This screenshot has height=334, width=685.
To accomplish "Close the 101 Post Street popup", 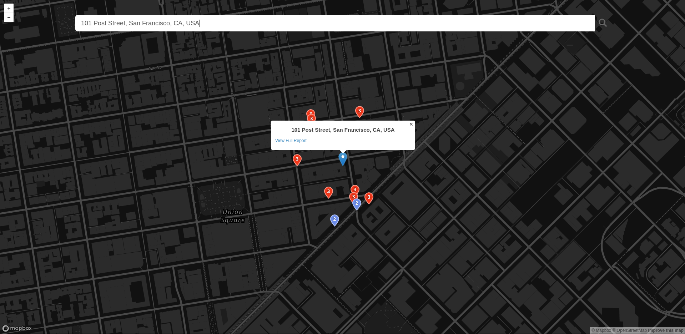I will (411, 124).
